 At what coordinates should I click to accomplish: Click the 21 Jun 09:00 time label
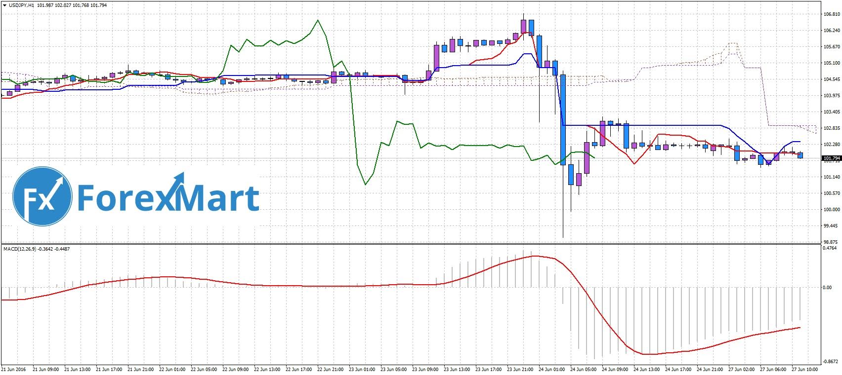click(46, 369)
